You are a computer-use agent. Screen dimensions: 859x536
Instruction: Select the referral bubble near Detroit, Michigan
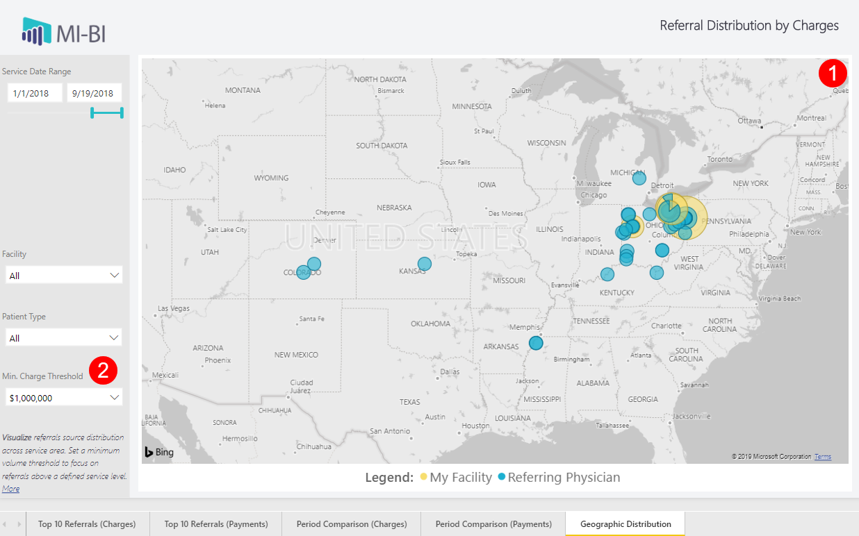pos(639,178)
